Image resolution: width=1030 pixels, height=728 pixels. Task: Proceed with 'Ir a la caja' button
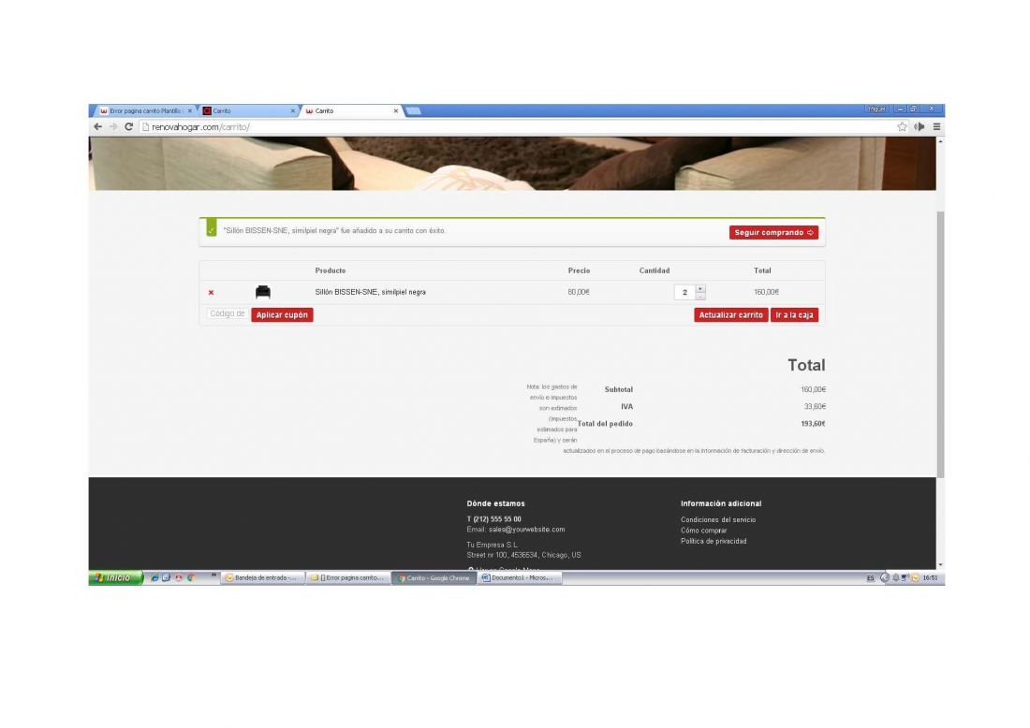[794, 315]
